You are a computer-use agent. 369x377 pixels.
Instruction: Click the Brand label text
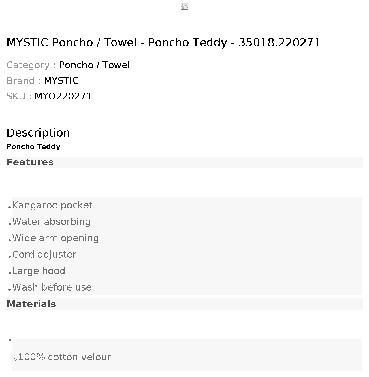(24, 81)
